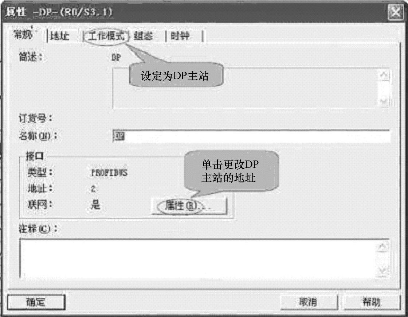Image resolution: width=408 pixels, height=317 pixels.
Task: Click into the 名称 input field
Action: [251, 136]
